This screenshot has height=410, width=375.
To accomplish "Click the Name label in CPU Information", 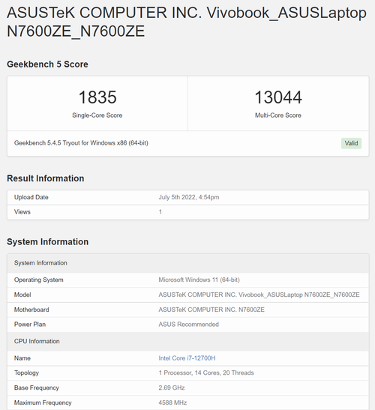I will point(22,358).
